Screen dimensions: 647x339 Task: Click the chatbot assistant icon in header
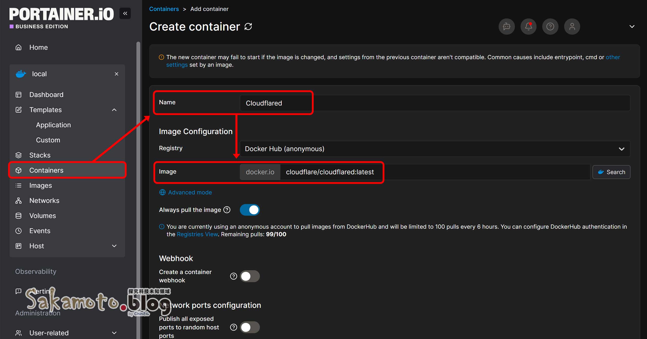pos(506,26)
